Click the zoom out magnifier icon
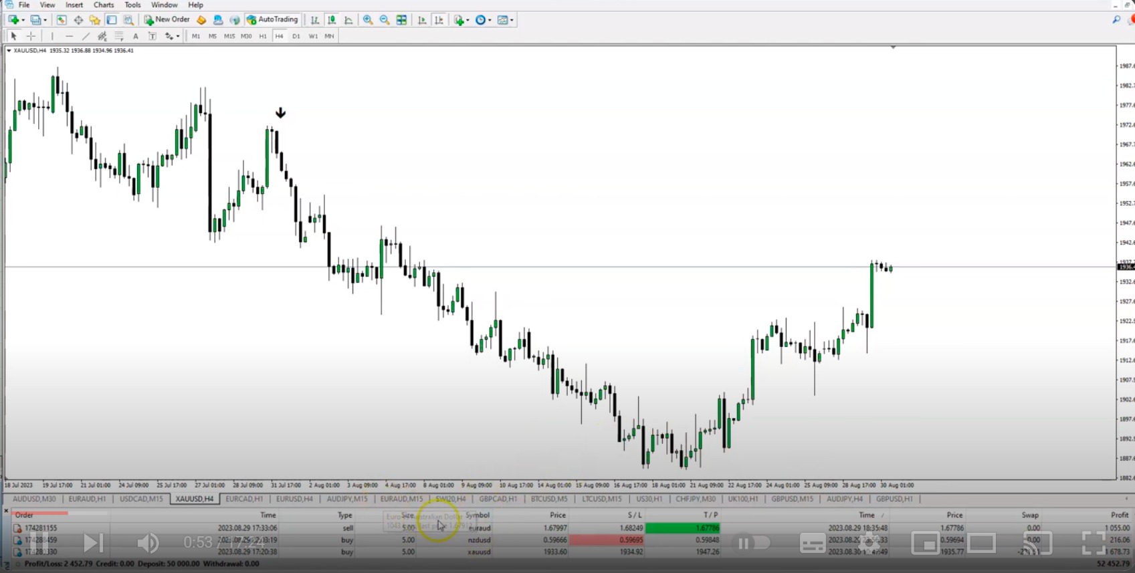This screenshot has width=1135, height=573. click(385, 20)
